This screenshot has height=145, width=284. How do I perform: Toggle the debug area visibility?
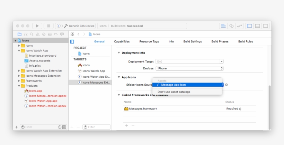click(x=257, y=26)
